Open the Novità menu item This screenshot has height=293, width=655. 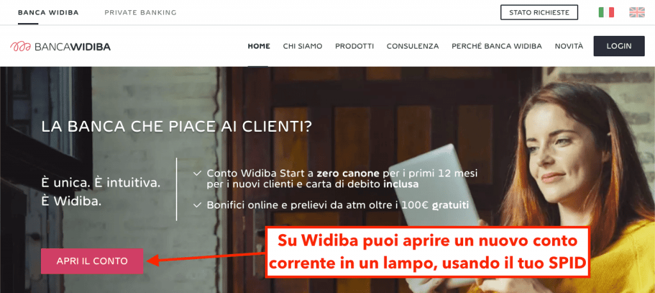coord(569,46)
